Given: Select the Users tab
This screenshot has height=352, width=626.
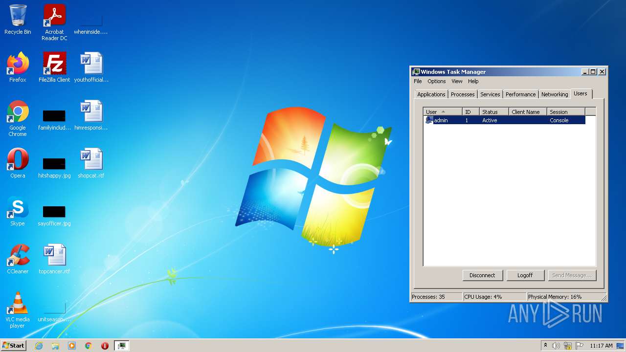Looking at the screenshot, I should pyautogui.click(x=581, y=93).
